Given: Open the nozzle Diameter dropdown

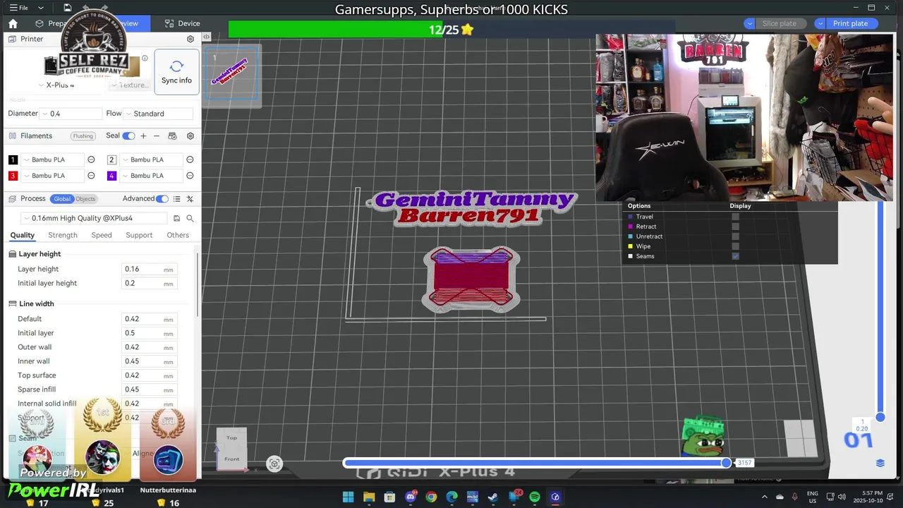Looking at the screenshot, I should click(x=71, y=114).
